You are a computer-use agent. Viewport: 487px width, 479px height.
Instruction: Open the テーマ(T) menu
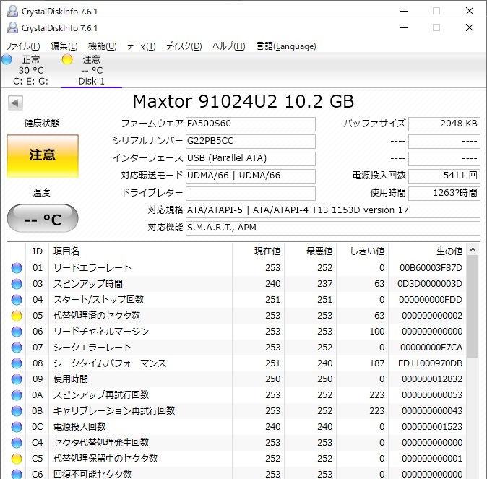pos(141,46)
